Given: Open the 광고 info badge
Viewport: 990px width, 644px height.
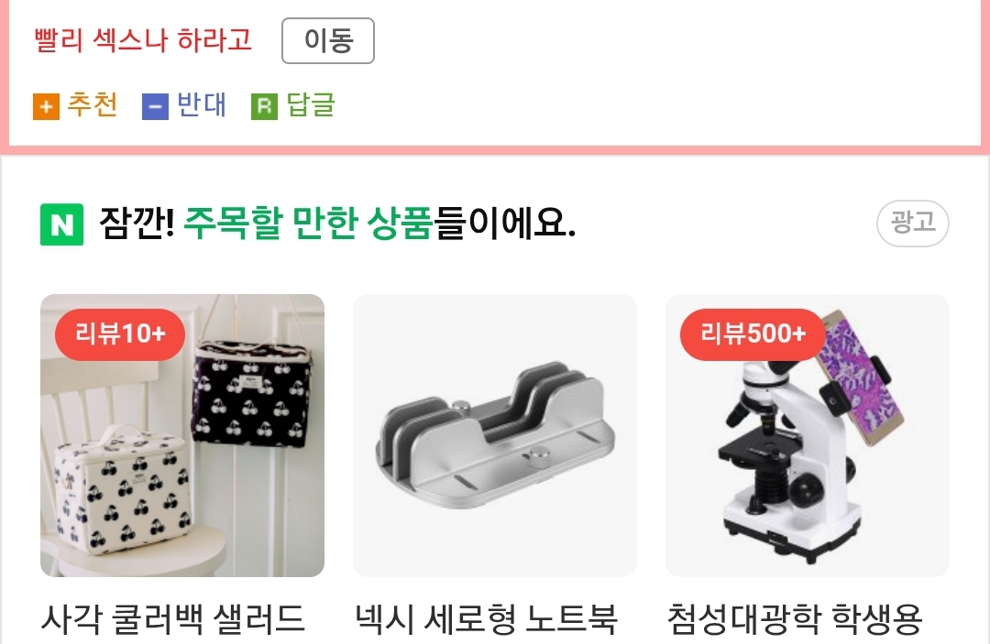Looking at the screenshot, I should pos(912,223).
